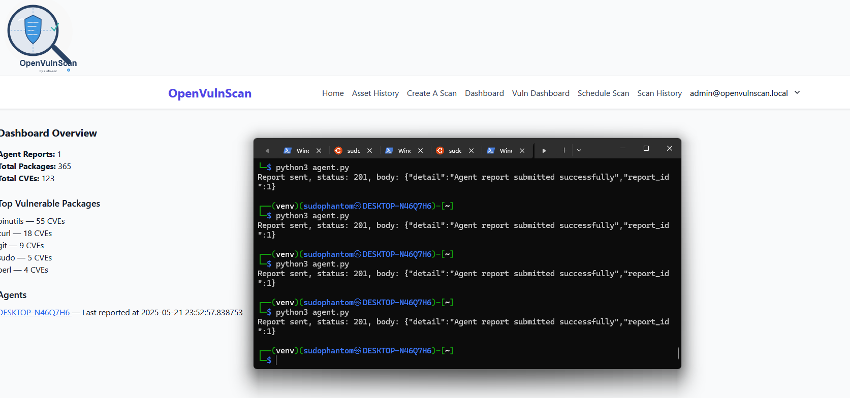Click the 'git — 9 CVEs' entry

point(22,246)
